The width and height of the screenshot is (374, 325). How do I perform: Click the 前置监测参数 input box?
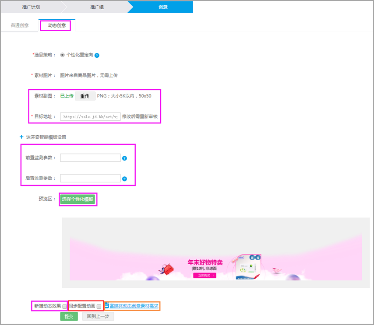click(90, 157)
